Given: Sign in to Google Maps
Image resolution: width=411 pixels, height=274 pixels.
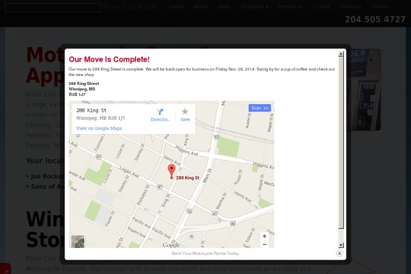Looking at the screenshot, I should tap(260, 108).
